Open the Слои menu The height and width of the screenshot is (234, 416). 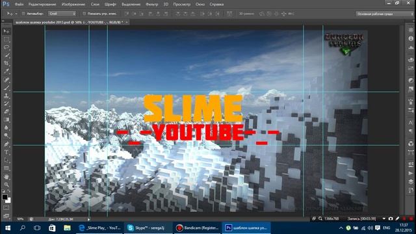tap(95, 5)
